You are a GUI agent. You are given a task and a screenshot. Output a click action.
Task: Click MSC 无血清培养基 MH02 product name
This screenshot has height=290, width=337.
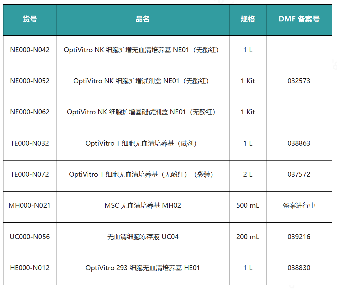pyautogui.click(x=143, y=206)
